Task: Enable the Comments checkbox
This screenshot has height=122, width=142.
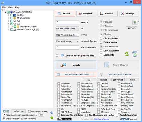Action: 101,55
